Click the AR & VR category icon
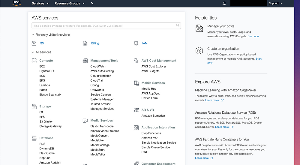The width and height of the screenshot is (300, 165). point(136,110)
